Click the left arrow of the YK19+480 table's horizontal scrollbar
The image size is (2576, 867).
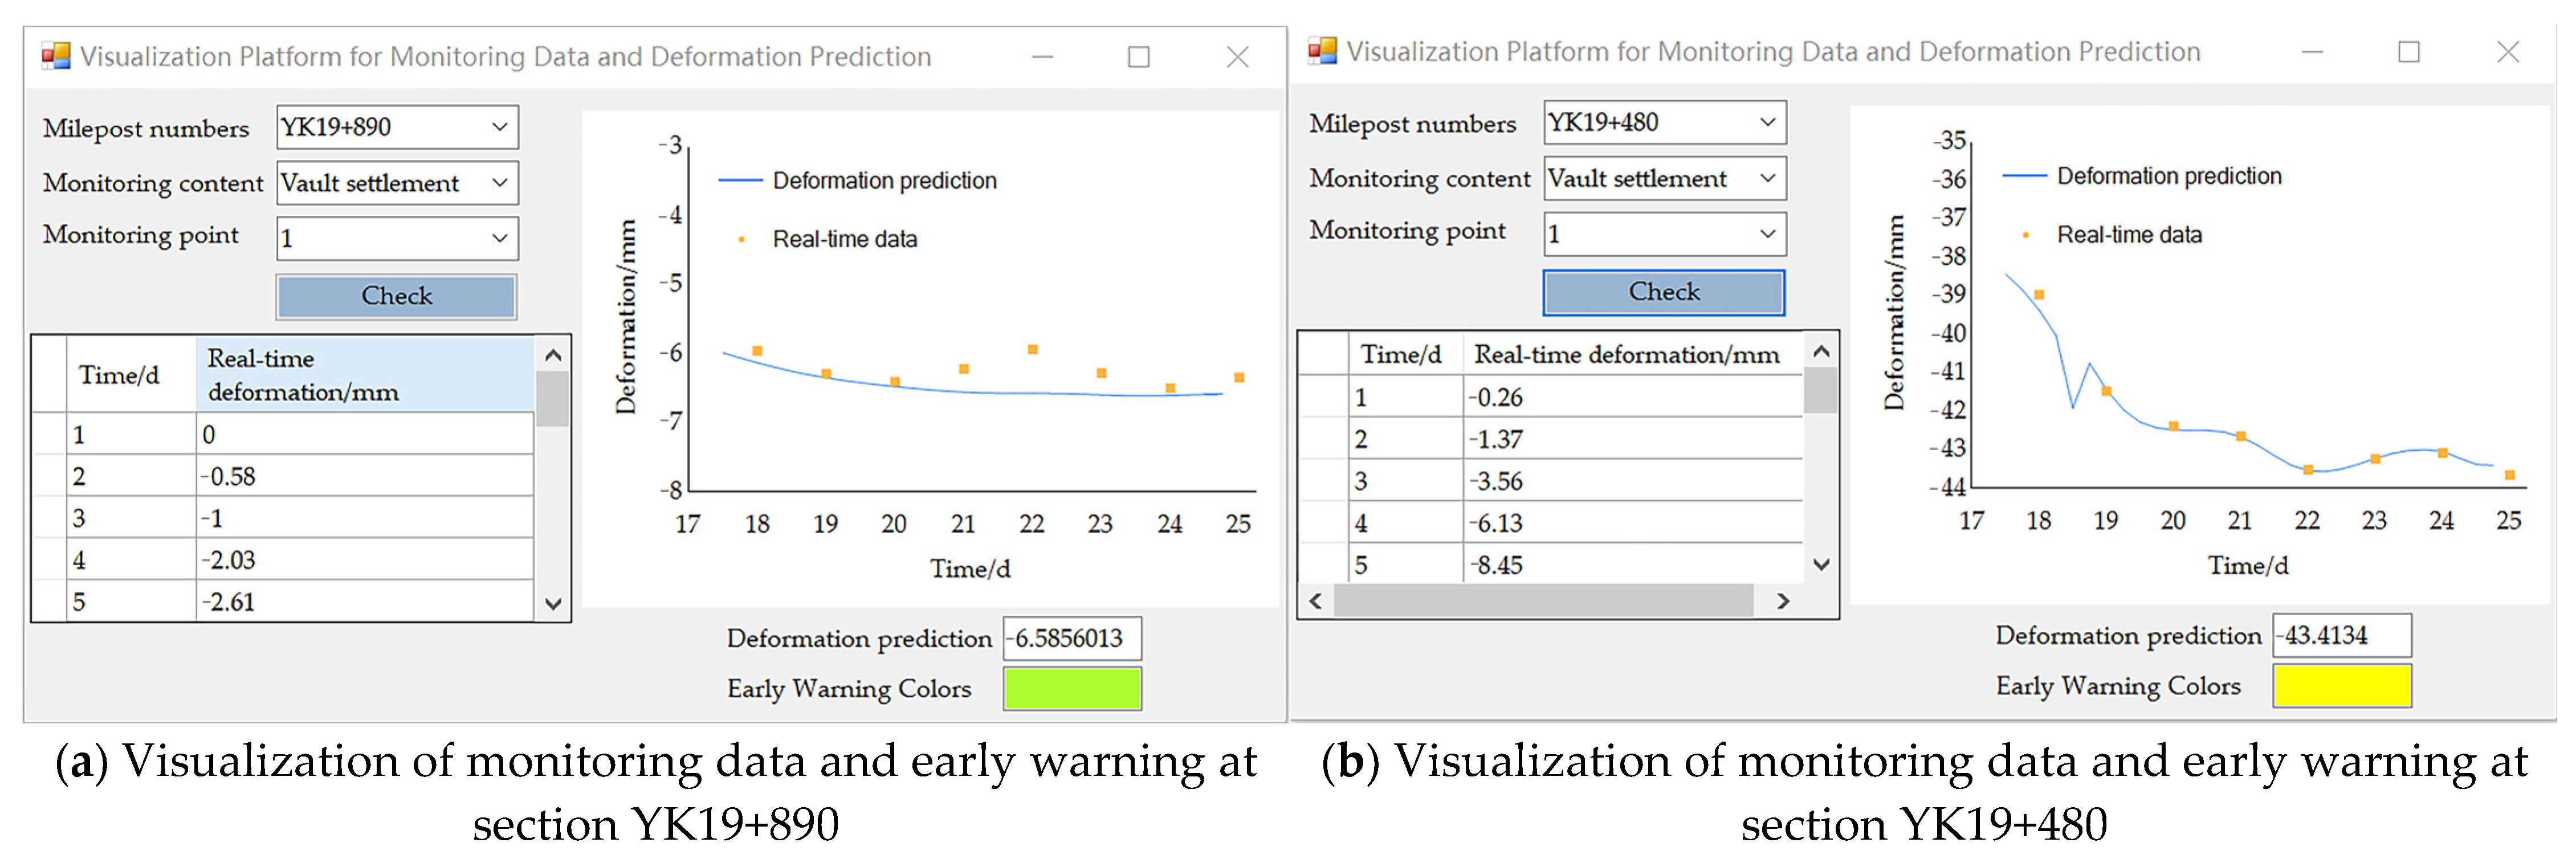[1316, 601]
